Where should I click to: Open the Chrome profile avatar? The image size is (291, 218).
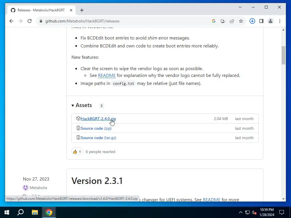pos(271,21)
